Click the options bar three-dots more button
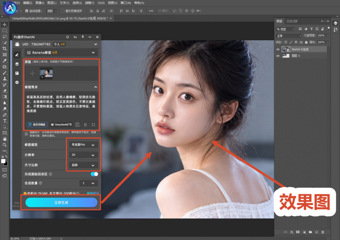Image resolution: width=340 pixels, height=240 pixels. 151,11
